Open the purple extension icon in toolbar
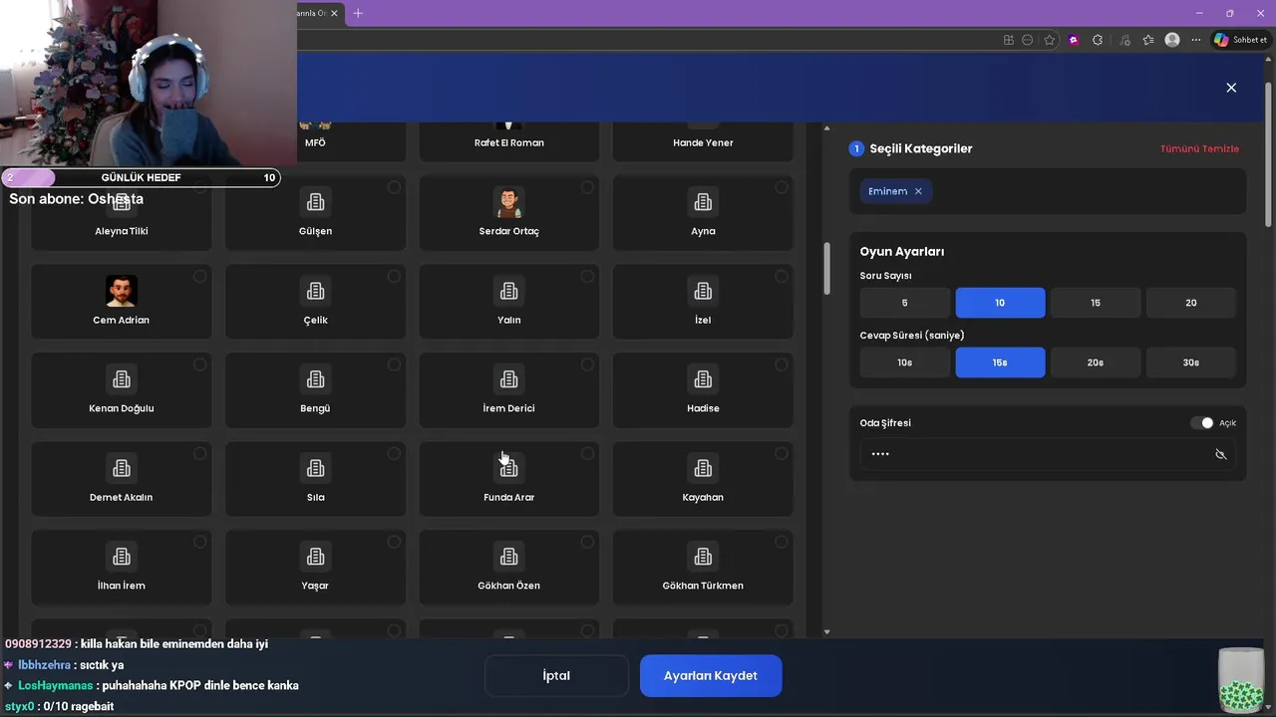Screen dimensions: 1276x717 [1074, 40]
